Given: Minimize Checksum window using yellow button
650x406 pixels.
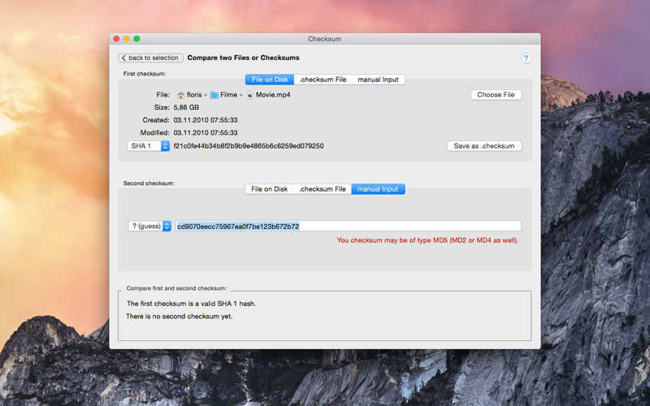Looking at the screenshot, I should (127, 38).
